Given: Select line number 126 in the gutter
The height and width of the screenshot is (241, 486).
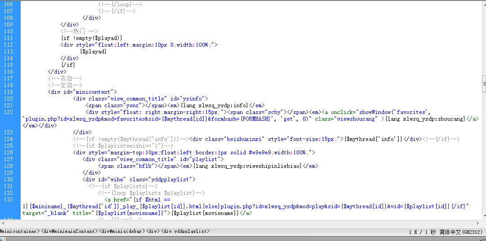Looking at the screenshot, I should [x=9, y=153].
